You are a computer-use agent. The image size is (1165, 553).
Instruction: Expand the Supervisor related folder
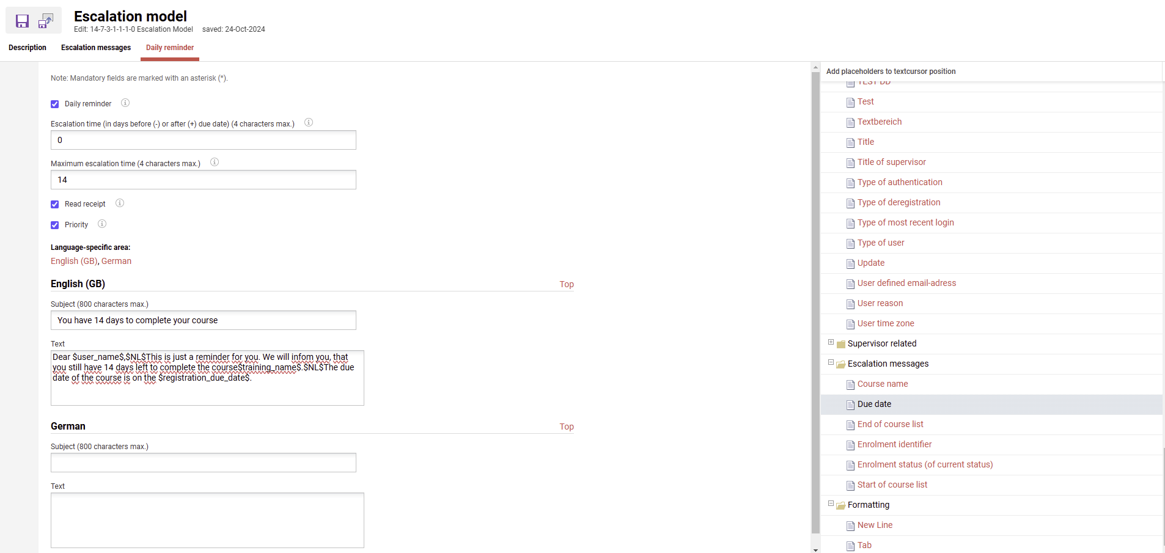[x=831, y=342]
